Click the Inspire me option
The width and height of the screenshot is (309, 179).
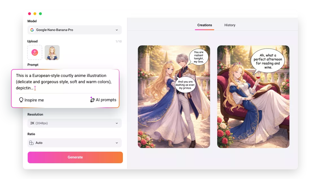click(31, 100)
